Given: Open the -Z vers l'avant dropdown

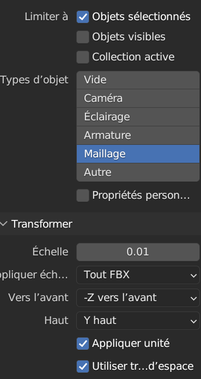Looking at the screenshot, I should [x=138, y=298].
